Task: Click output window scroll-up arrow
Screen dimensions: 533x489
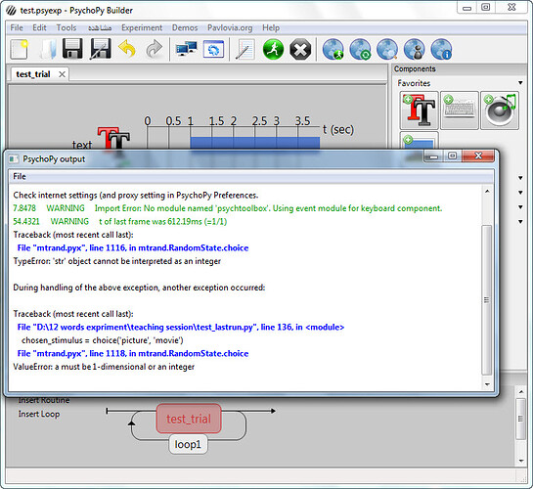Action: (487, 192)
